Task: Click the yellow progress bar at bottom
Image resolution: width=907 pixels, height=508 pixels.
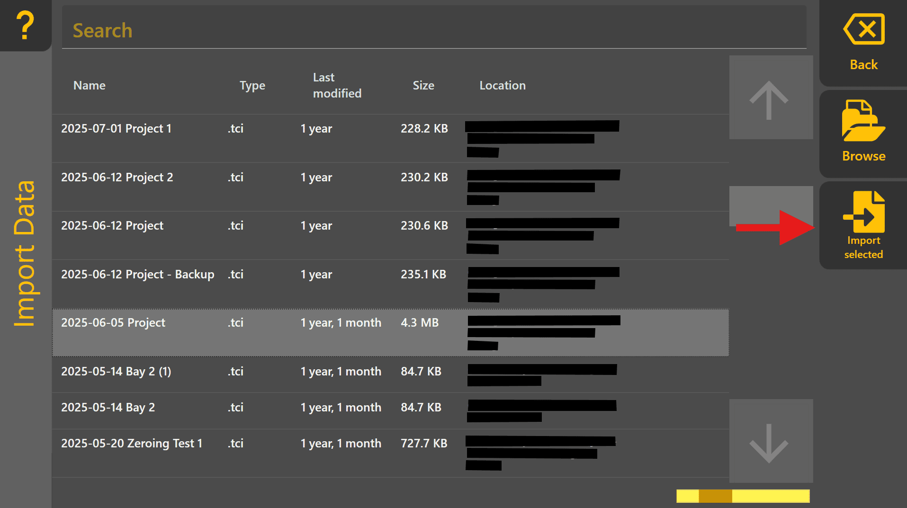Action: 743,496
